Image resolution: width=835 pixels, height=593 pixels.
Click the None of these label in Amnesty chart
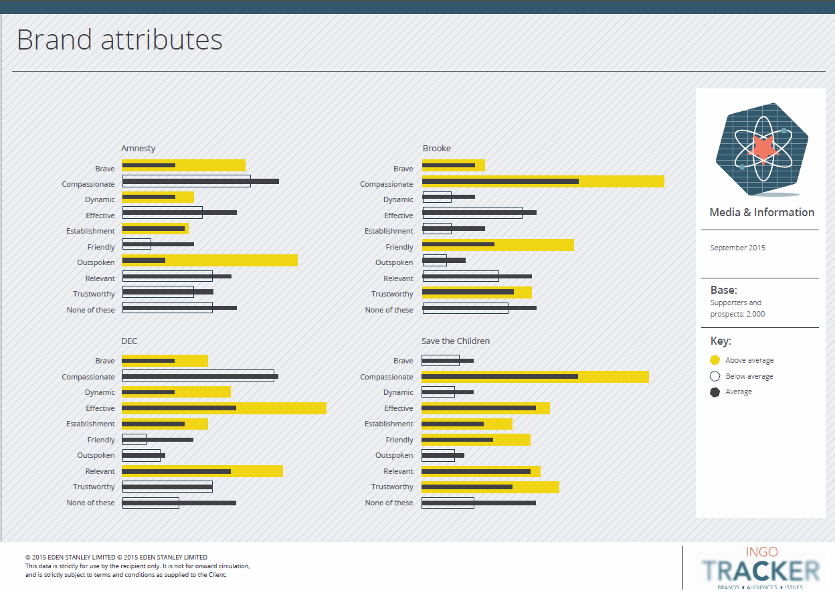91,310
